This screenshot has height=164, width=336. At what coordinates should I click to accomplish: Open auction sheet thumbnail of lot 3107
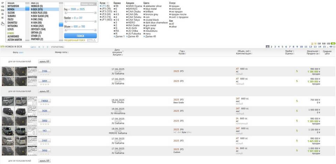[x=32, y=141]
